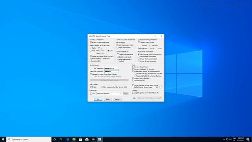Image resolution: width=252 pixels, height=142 pixels.
Task: Enable Require MS Logon checkbox
Action: click(91, 75)
